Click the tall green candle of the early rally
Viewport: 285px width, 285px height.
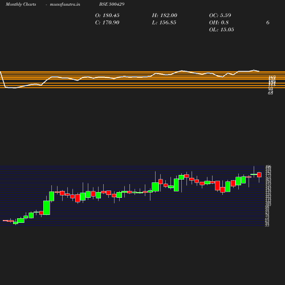click(x=47, y=207)
